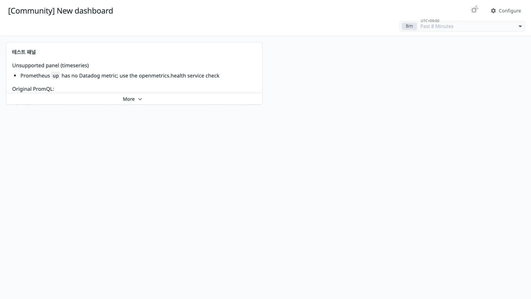
Task: Click the inline code 'up' label
Action: [x=56, y=76]
